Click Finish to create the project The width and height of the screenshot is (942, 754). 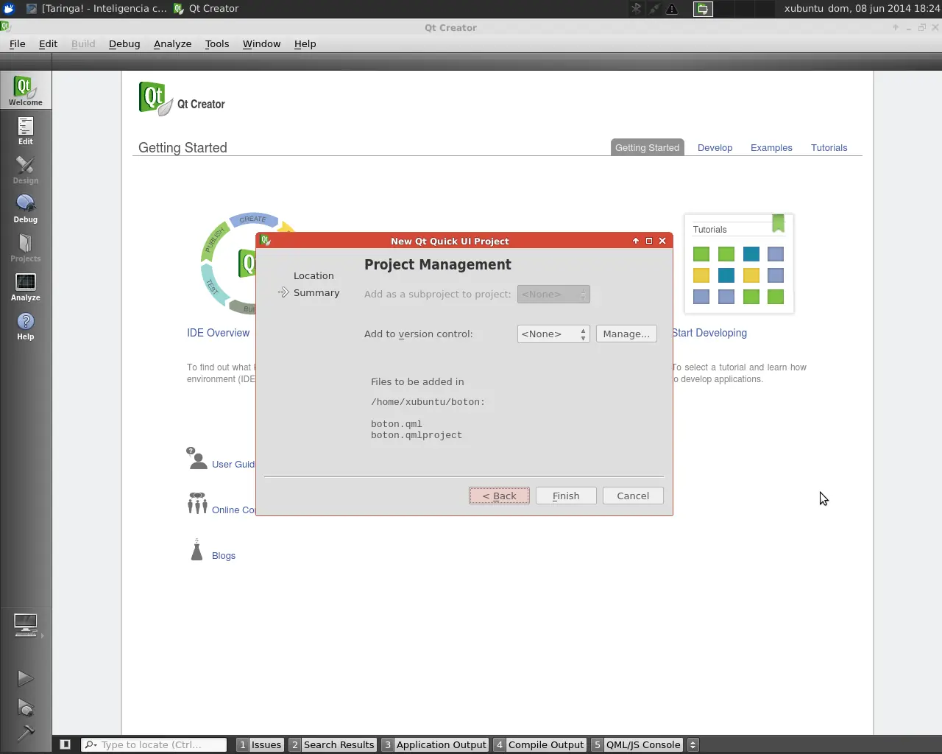566,496
